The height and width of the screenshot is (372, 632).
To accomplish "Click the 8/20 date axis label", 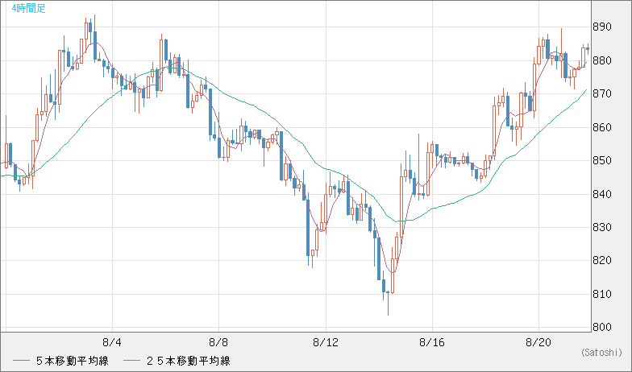I will [x=538, y=343].
